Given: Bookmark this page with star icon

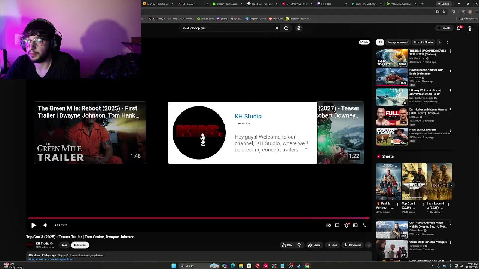Looking at the screenshot, I should click(444, 12).
